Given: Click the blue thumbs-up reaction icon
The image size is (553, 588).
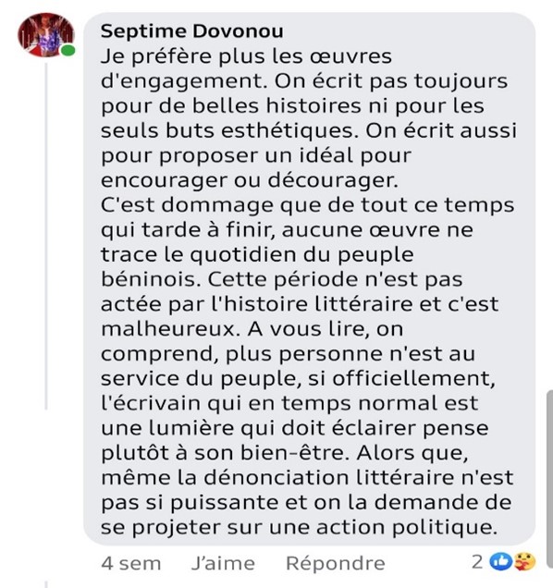Looking at the screenshot, I should (x=502, y=562).
